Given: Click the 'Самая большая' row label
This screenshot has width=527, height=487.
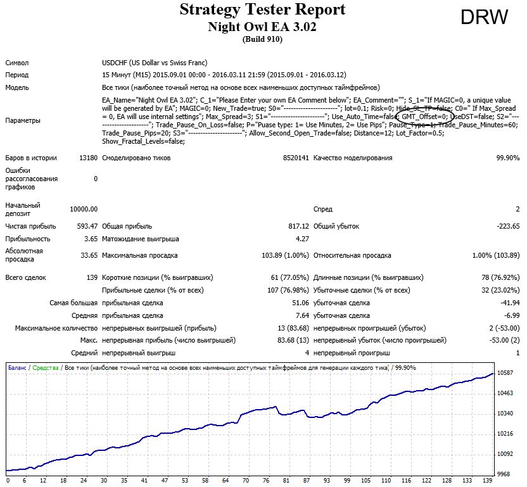Looking at the screenshot, I should coord(73,303).
